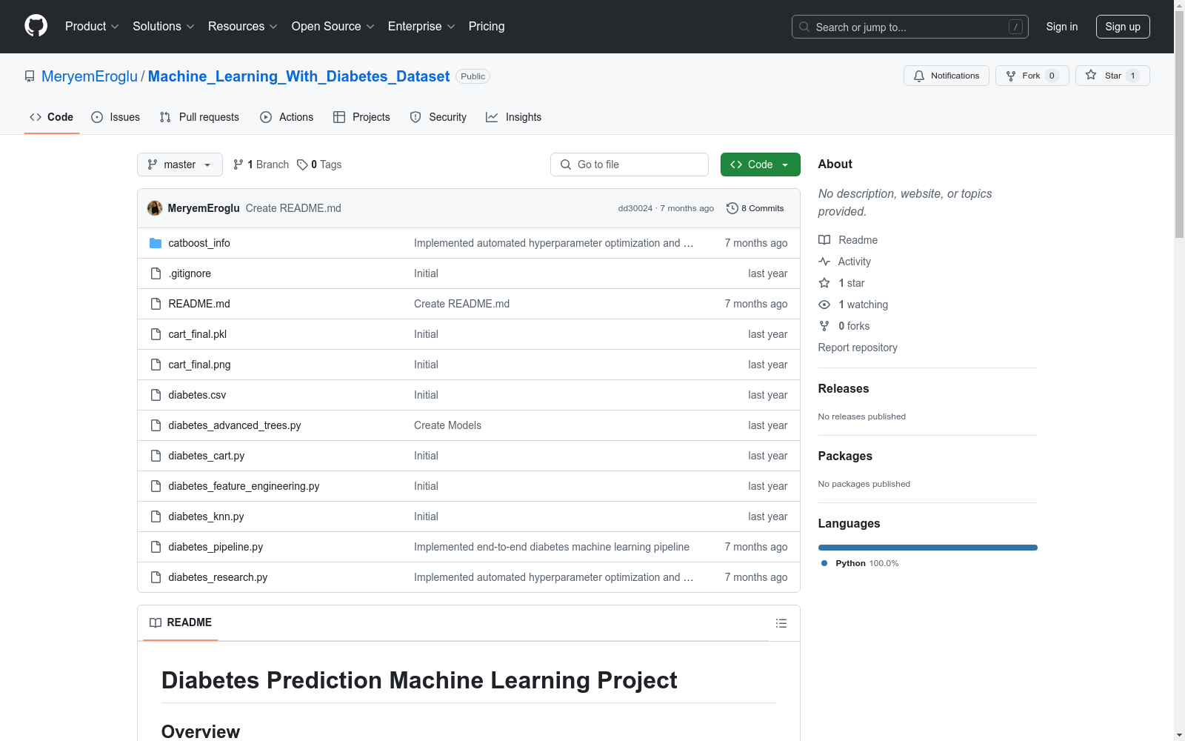The height and width of the screenshot is (741, 1185).
Task: Open the MeryemEroglu owner profile link
Action: [90, 76]
